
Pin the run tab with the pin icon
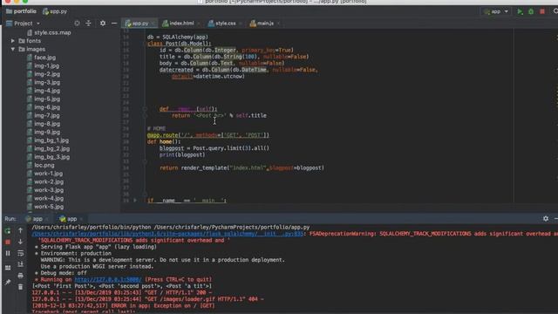(8, 283)
